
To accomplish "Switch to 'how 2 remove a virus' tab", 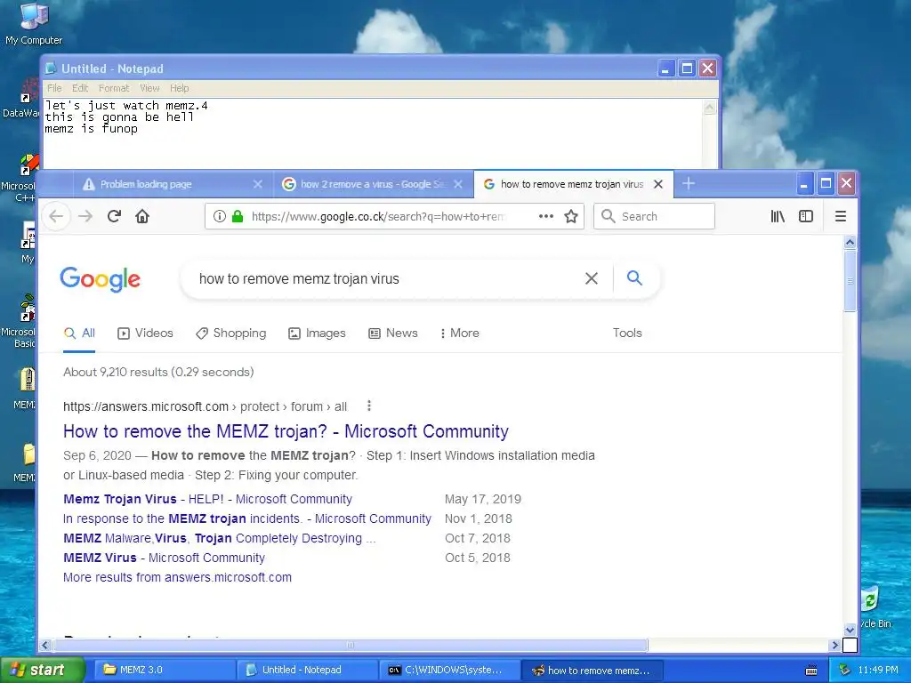I will pyautogui.click(x=373, y=184).
